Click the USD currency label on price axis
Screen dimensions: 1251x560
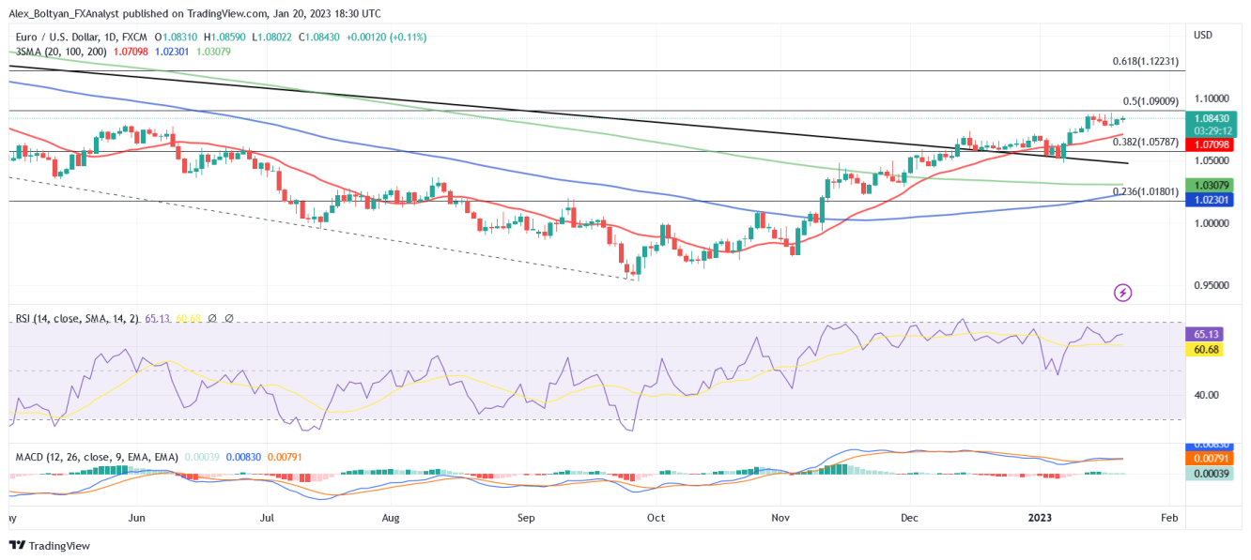click(1202, 35)
